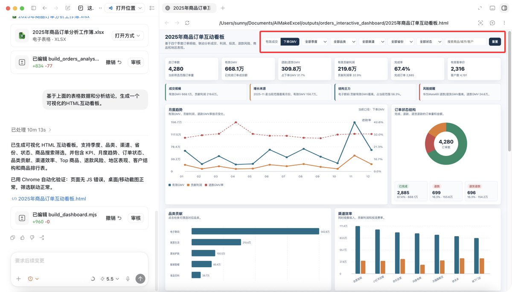
Task: Toggle the left sidebar panel icon
Action: (34, 8)
